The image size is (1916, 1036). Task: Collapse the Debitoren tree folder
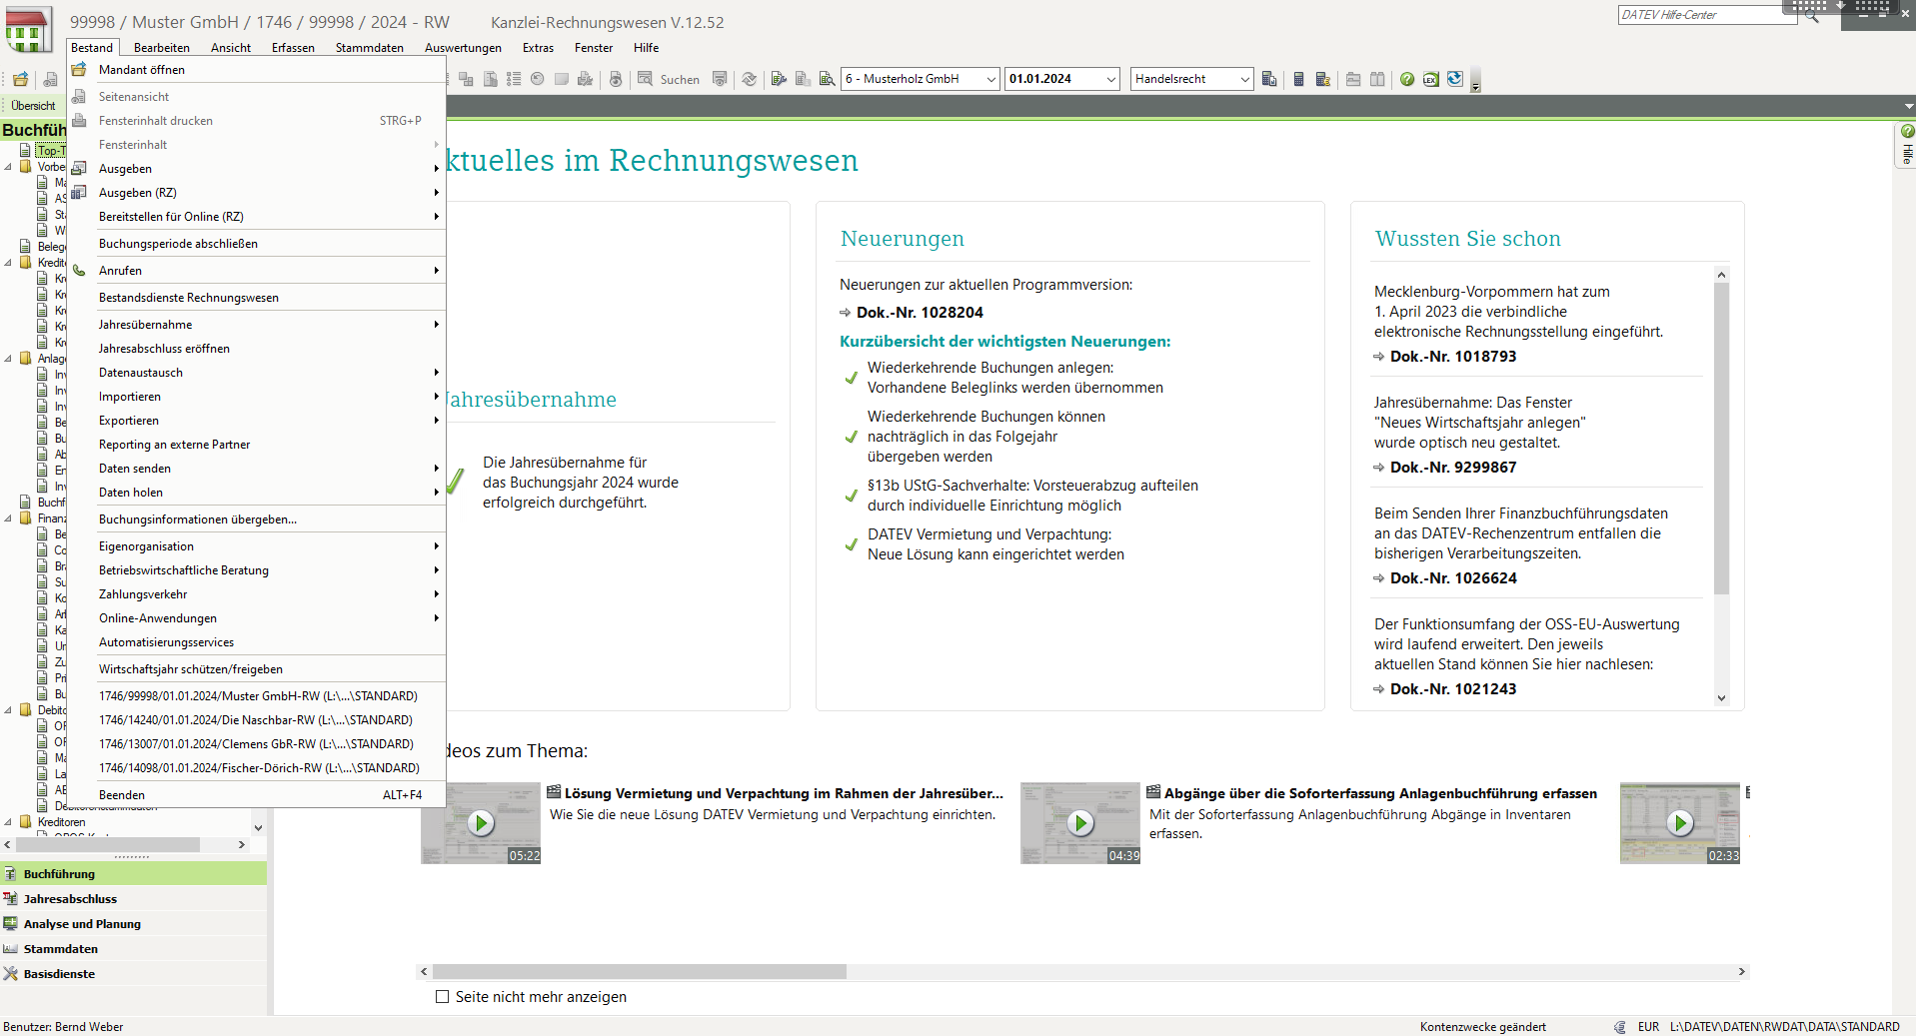point(9,710)
